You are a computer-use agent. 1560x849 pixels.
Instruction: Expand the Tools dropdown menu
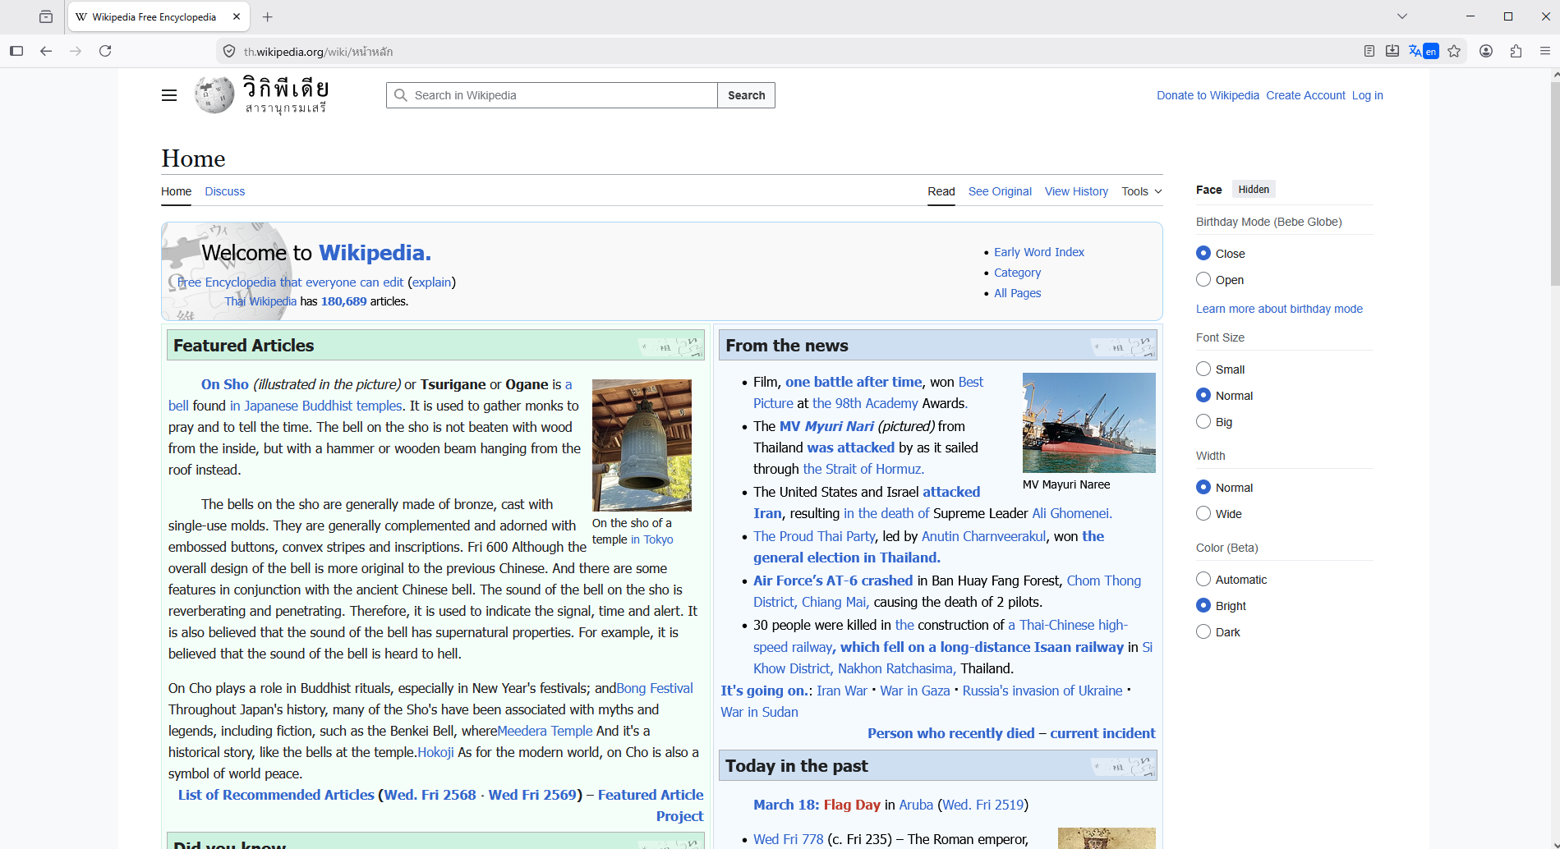click(x=1141, y=191)
